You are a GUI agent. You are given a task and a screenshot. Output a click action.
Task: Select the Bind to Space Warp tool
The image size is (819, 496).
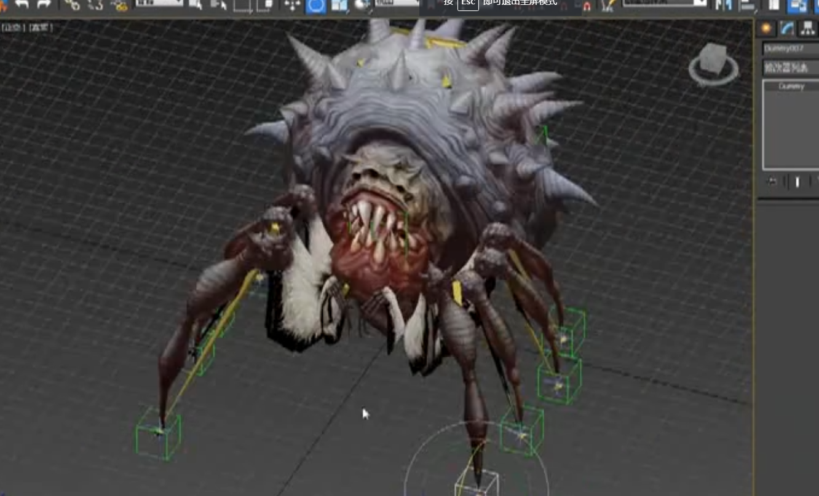[x=119, y=6]
